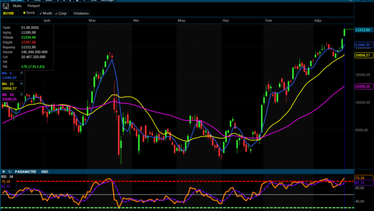374x211 pixels.
Task: Click the Açılış value 11195,98
Action: [29, 32]
